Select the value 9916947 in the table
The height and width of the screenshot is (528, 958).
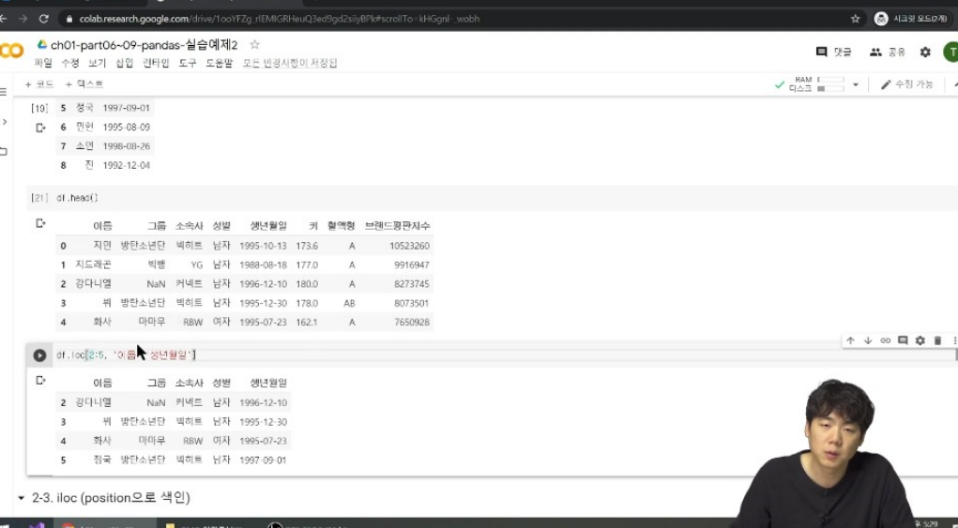point(412,264)
